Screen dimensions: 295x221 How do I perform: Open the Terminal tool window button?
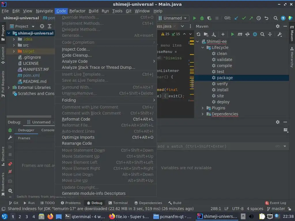coord(118,203)
